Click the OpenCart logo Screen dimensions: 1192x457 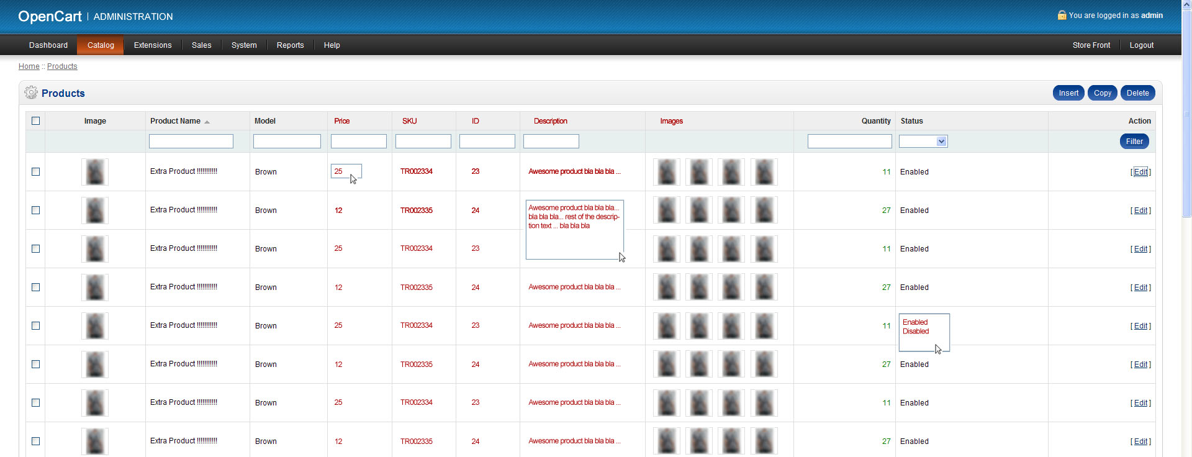pos(50,16)
